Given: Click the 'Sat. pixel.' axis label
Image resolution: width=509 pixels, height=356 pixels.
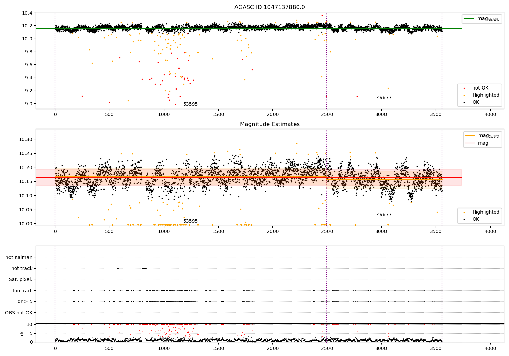Looking at the screenshot, I should [x=21, y=279].
